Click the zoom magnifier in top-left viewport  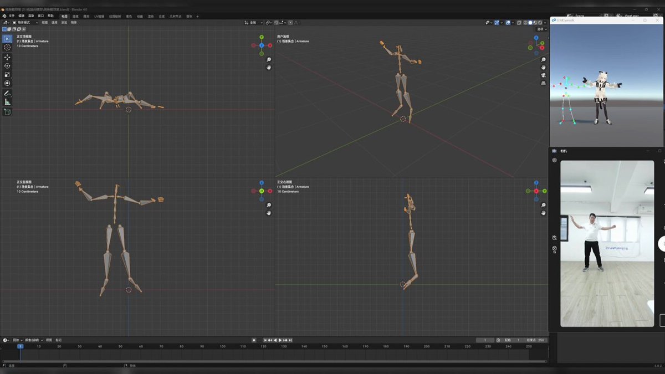click(x=269, y=60)
